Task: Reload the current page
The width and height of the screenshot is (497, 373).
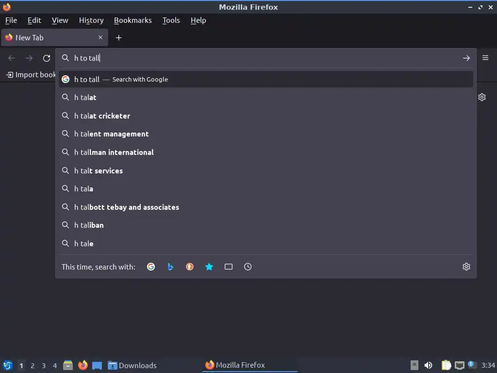Action: coord(47,58)
